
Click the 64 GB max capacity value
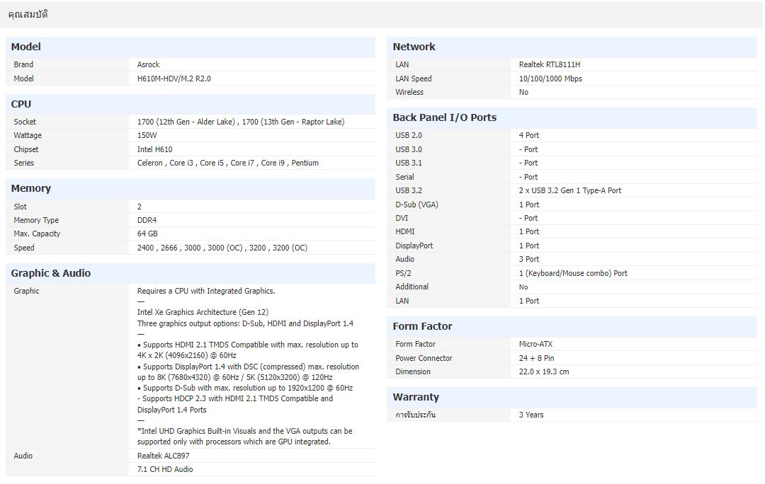pyautogui.click(x=145, y=234)
